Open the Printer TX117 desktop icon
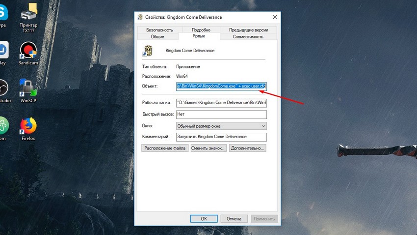 pyautogui.click(x=28, y=18)
